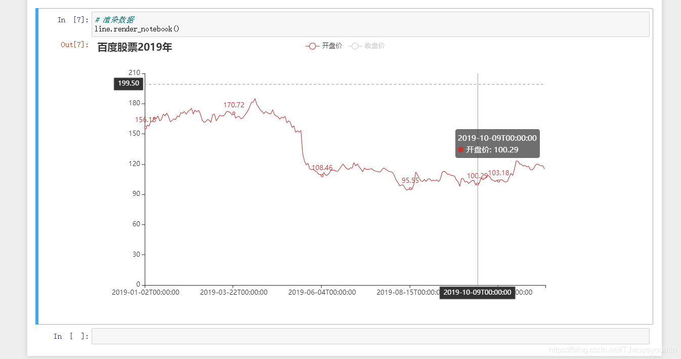Select the In [7] cell prompt
The image size is (681, 359).
[73, 20]
